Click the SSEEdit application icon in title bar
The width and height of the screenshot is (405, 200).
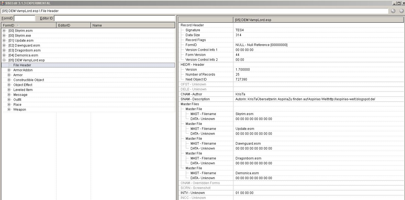click(2, 3)
